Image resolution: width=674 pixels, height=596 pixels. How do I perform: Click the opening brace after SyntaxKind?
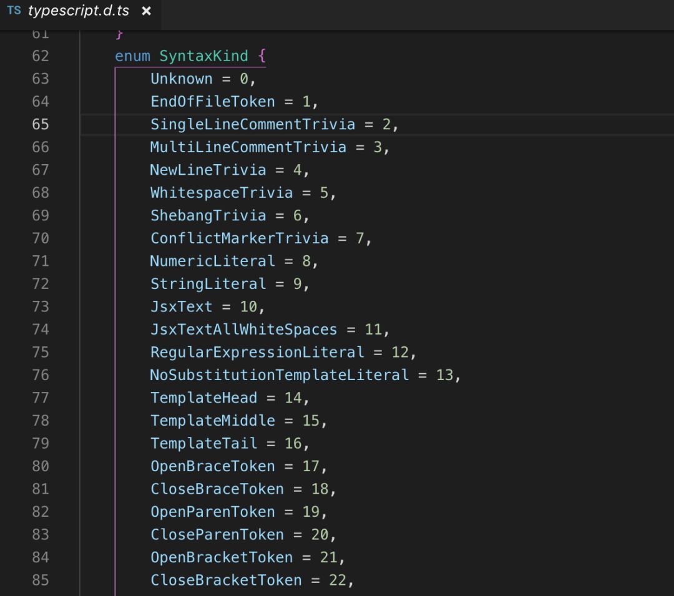pyautogui.click(x=261, y=56)
